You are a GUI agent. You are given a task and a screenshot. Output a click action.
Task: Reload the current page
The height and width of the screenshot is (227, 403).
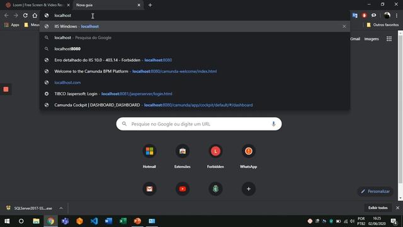pyautogui.click(x=25, y=15)
